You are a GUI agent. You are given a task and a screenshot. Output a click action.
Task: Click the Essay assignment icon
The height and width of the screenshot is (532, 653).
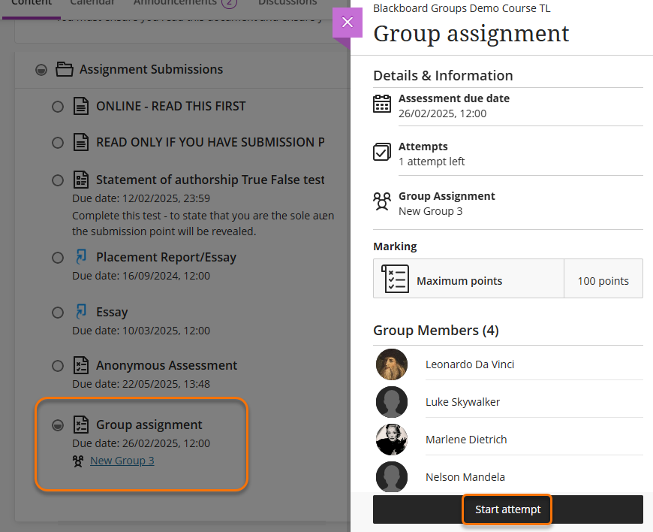click(80, 313)
